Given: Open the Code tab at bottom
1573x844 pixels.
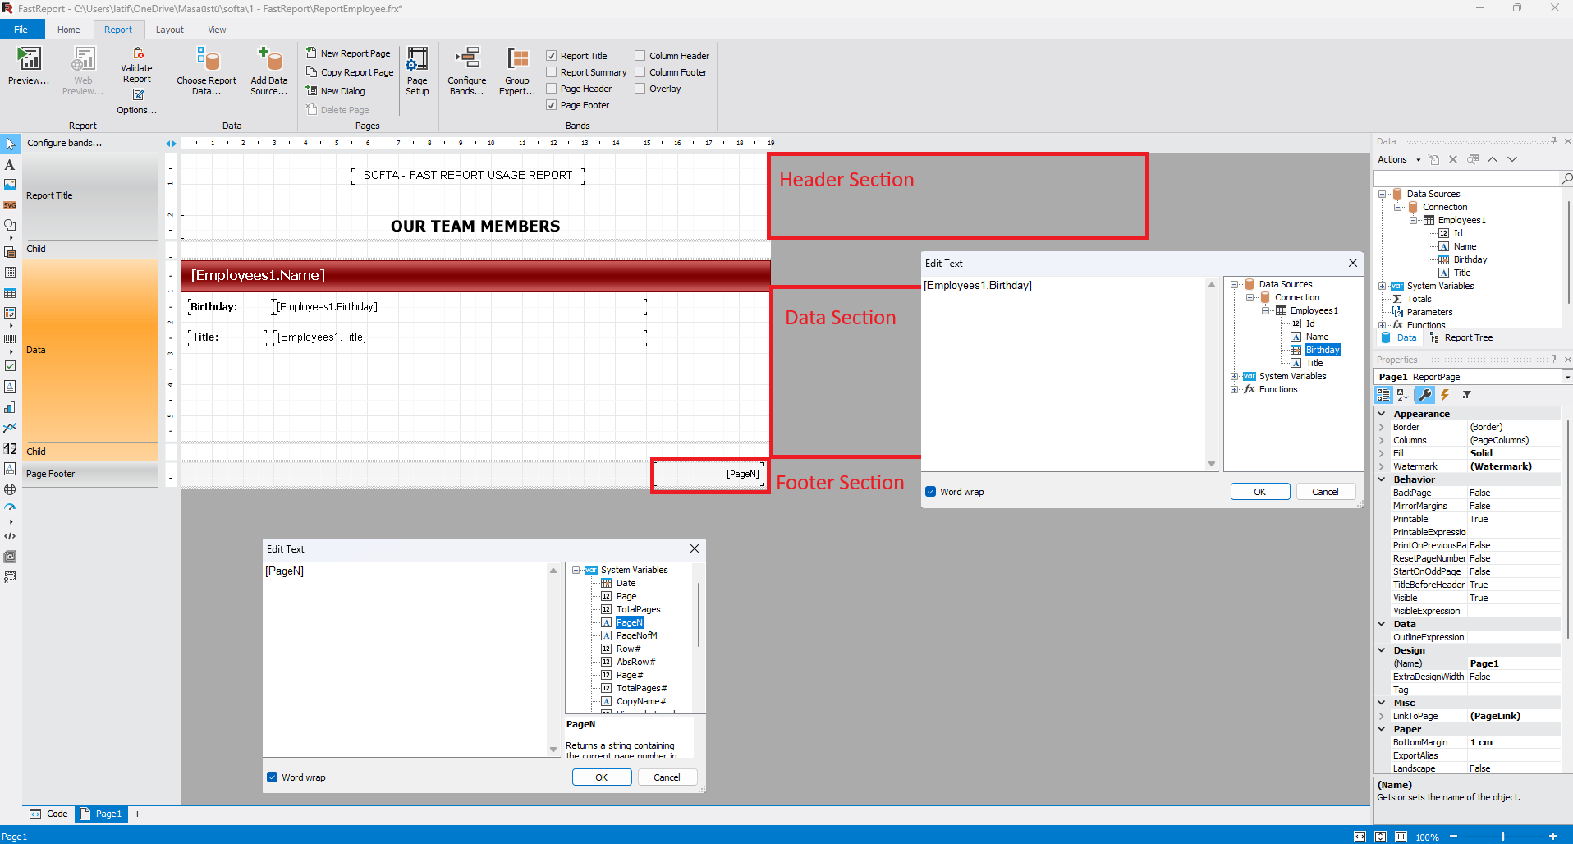Looking at the screenshot, I should point(49,814).
